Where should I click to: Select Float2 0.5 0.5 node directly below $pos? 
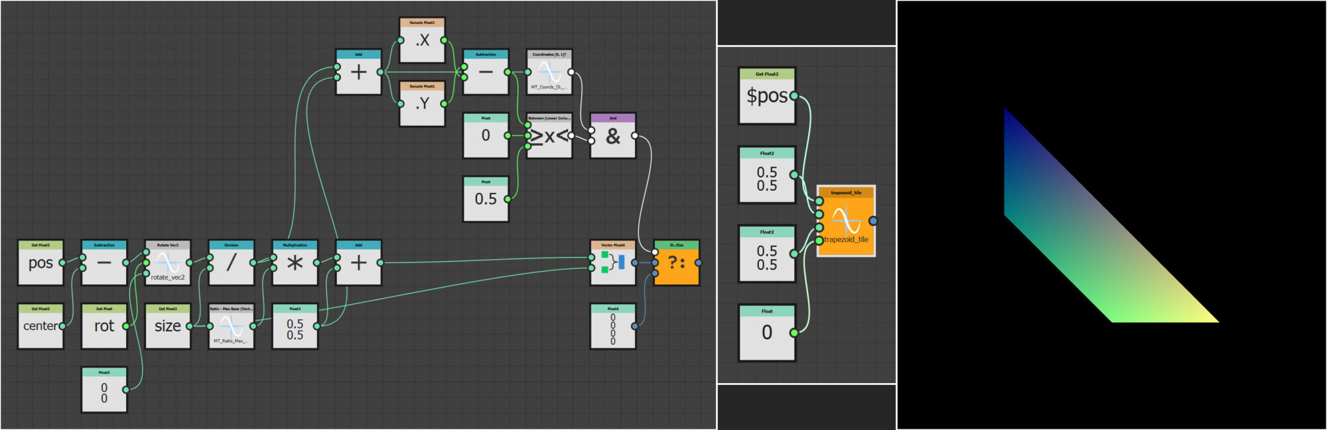tap(767, 175)
